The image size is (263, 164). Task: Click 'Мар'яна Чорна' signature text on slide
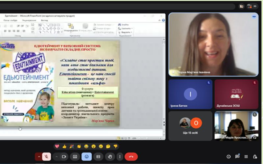[103, 121]
